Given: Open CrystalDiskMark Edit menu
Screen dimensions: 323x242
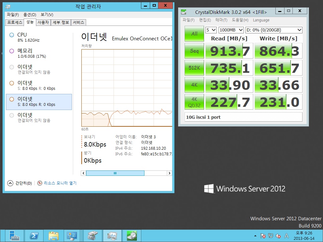Looking at the screenshot, I should point(205,20).
